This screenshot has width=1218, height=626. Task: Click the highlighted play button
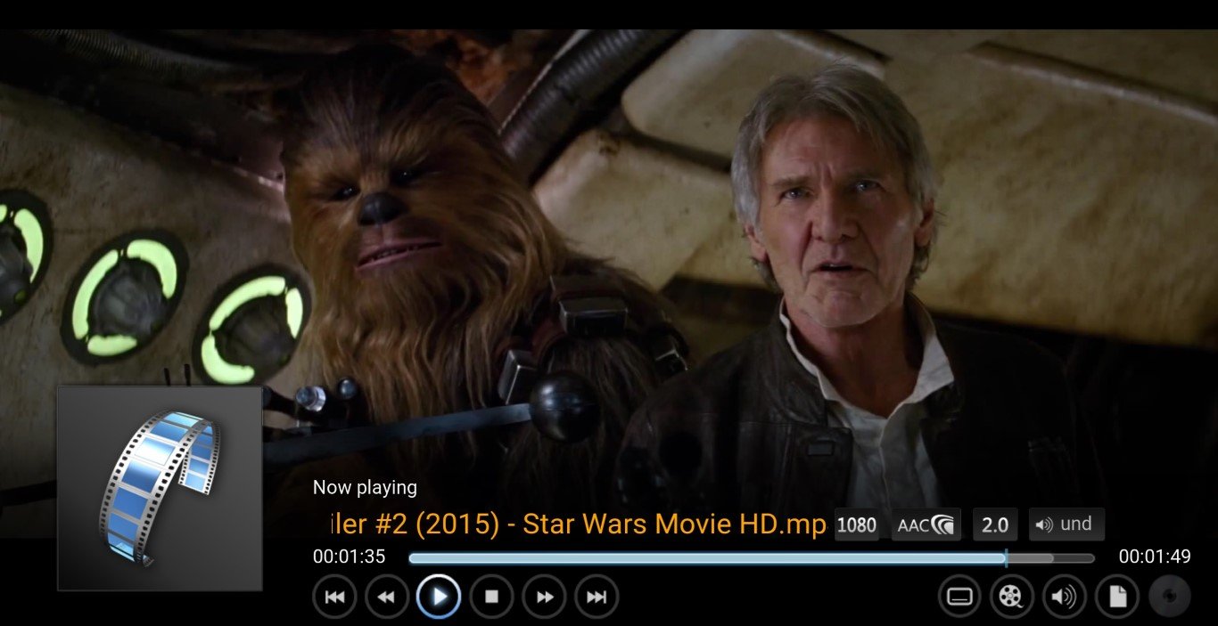tap(439, 597)
